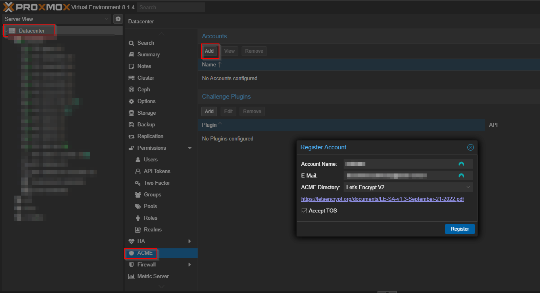Select the HA menu item
The height and width of the screenshot is (293, 540).
141,241
